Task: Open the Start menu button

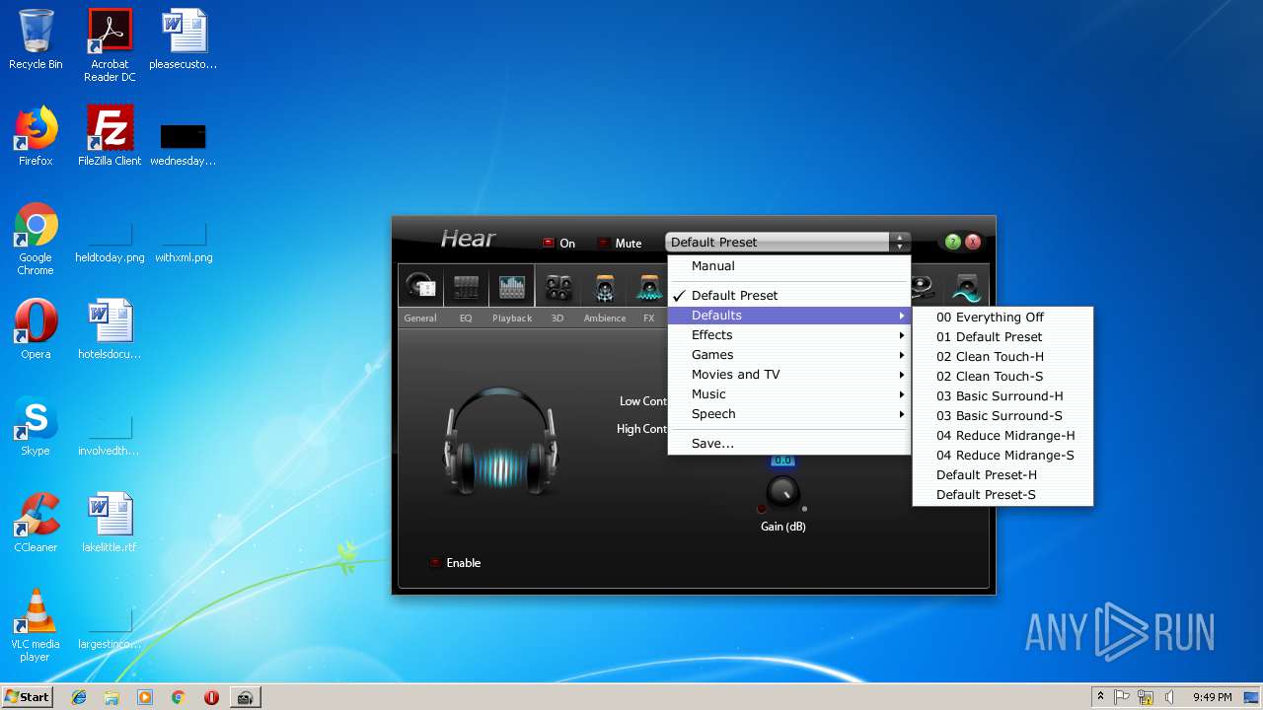Action: (x=28, y=696)
